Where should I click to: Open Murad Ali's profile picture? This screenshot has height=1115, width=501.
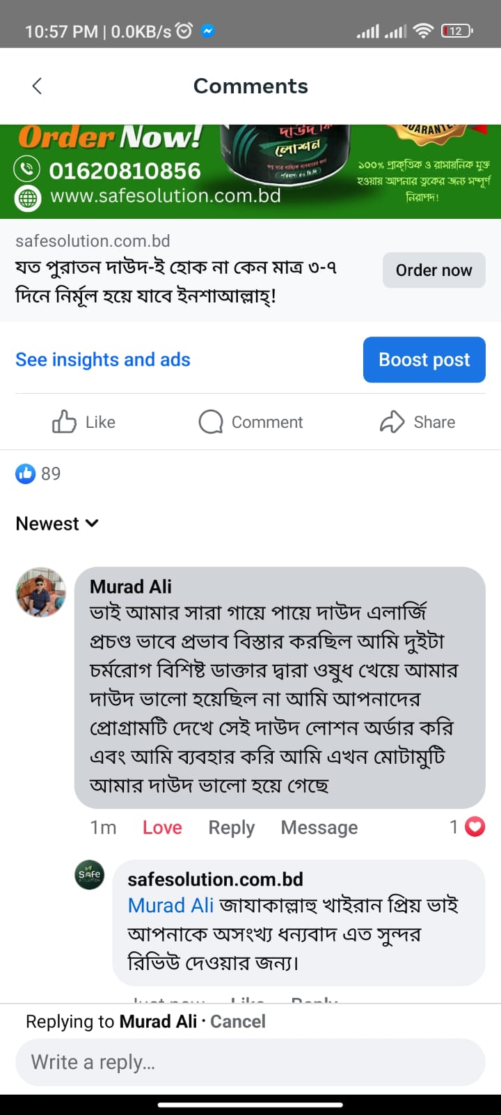[41, 592]
